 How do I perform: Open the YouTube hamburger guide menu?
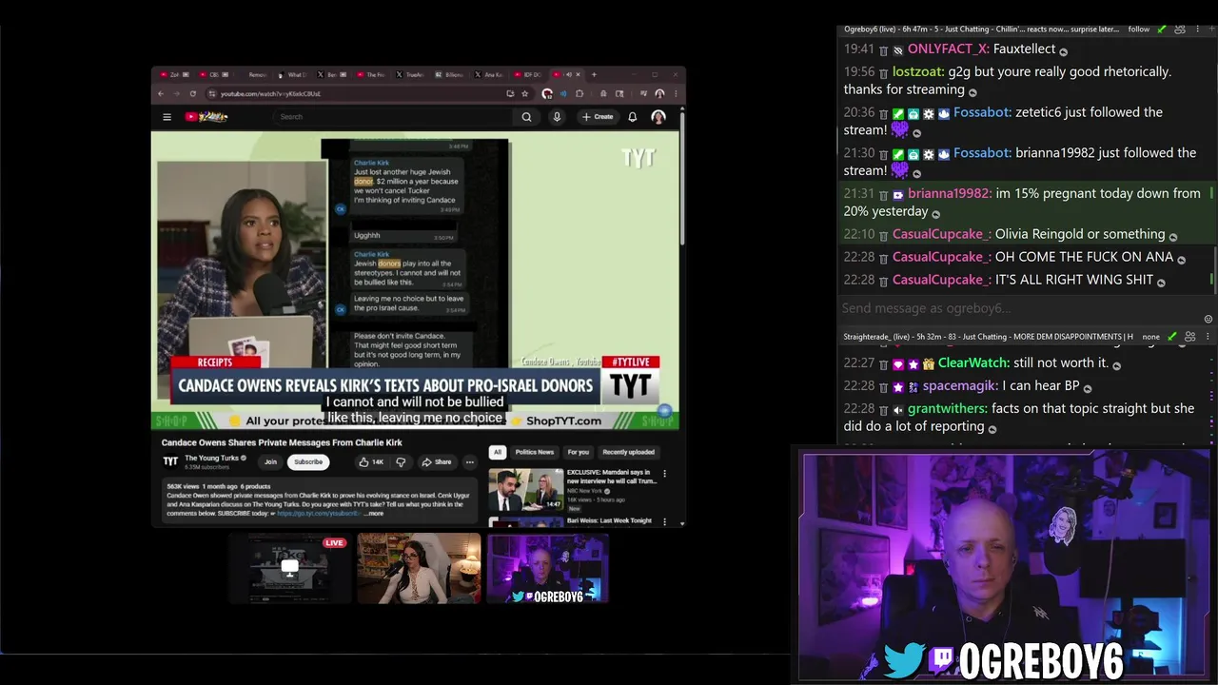pos(167,117)
